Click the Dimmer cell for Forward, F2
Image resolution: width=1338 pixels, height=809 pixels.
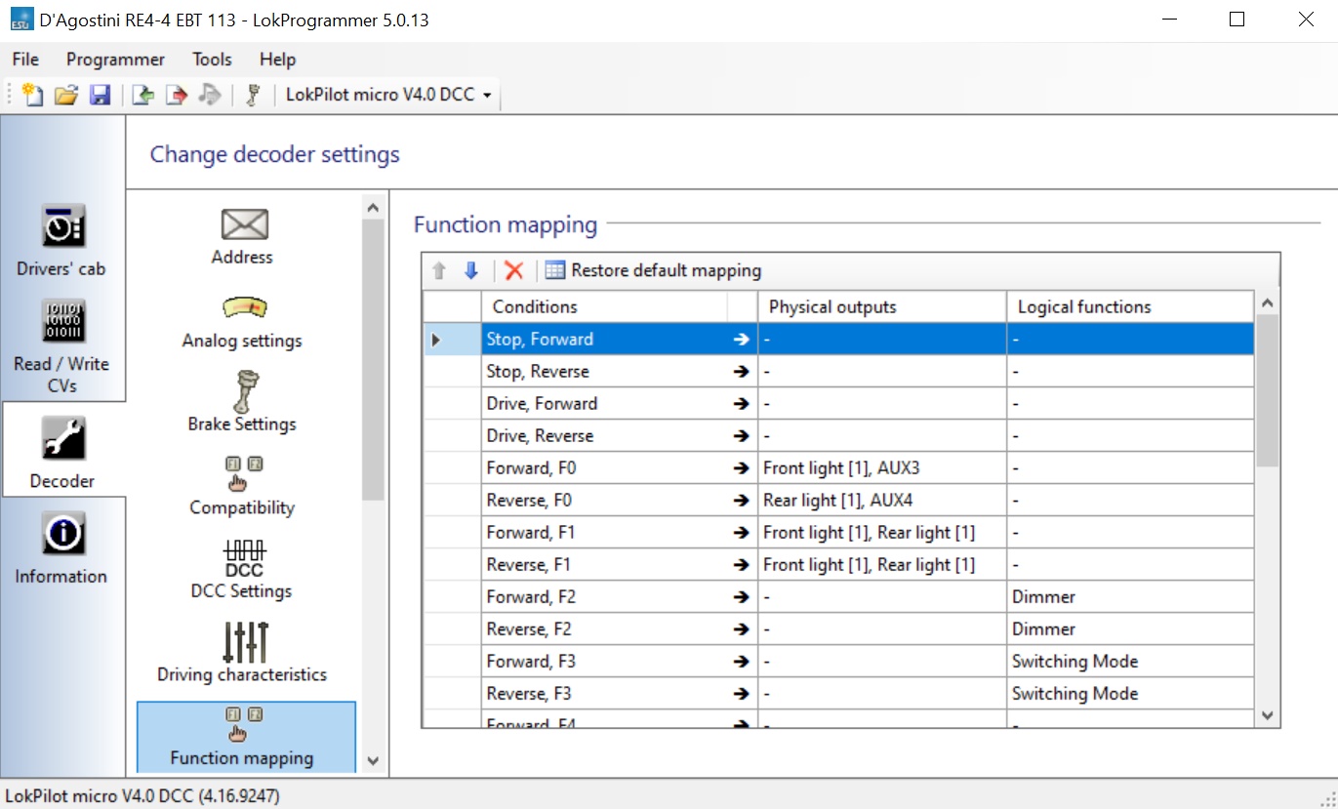coord(1130,596)
